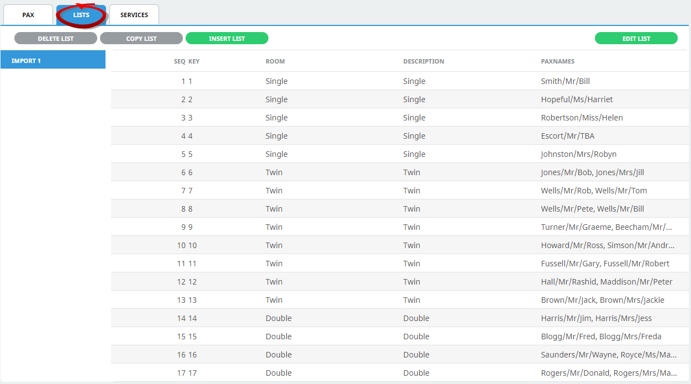The height and width of the screenshot is (384, 691).
Task: Click sequence number 12 in table
Action: coord(181,282)
